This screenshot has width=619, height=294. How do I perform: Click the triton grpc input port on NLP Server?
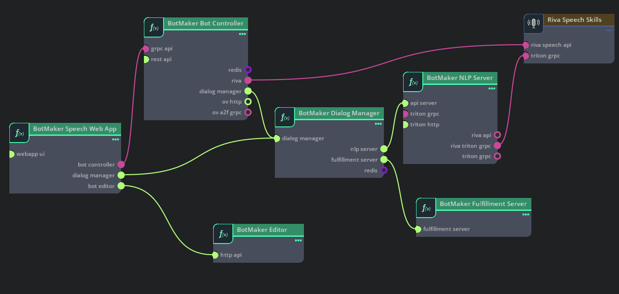point(405,114)
